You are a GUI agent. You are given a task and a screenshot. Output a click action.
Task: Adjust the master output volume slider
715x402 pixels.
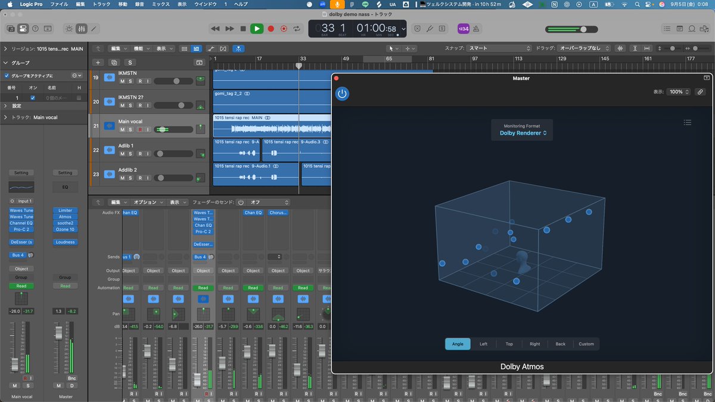(x=572, y=29)
